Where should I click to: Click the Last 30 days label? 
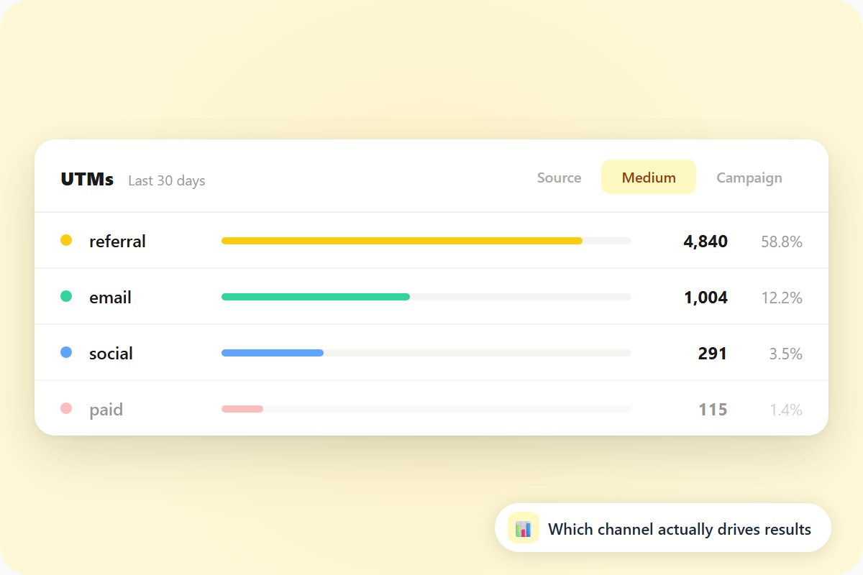coord(167,181)
